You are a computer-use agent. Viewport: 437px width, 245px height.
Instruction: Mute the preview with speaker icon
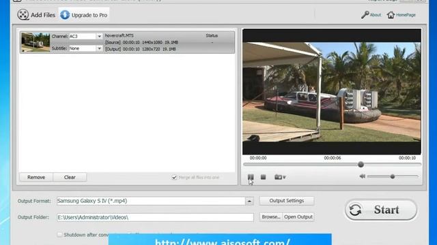(x=363, y=176)
